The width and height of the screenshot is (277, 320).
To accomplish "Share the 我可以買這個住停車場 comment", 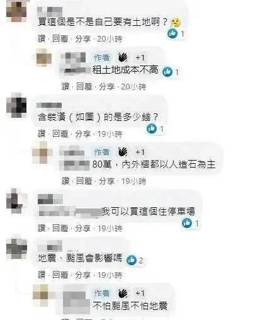I will click(x=83, y=228).
